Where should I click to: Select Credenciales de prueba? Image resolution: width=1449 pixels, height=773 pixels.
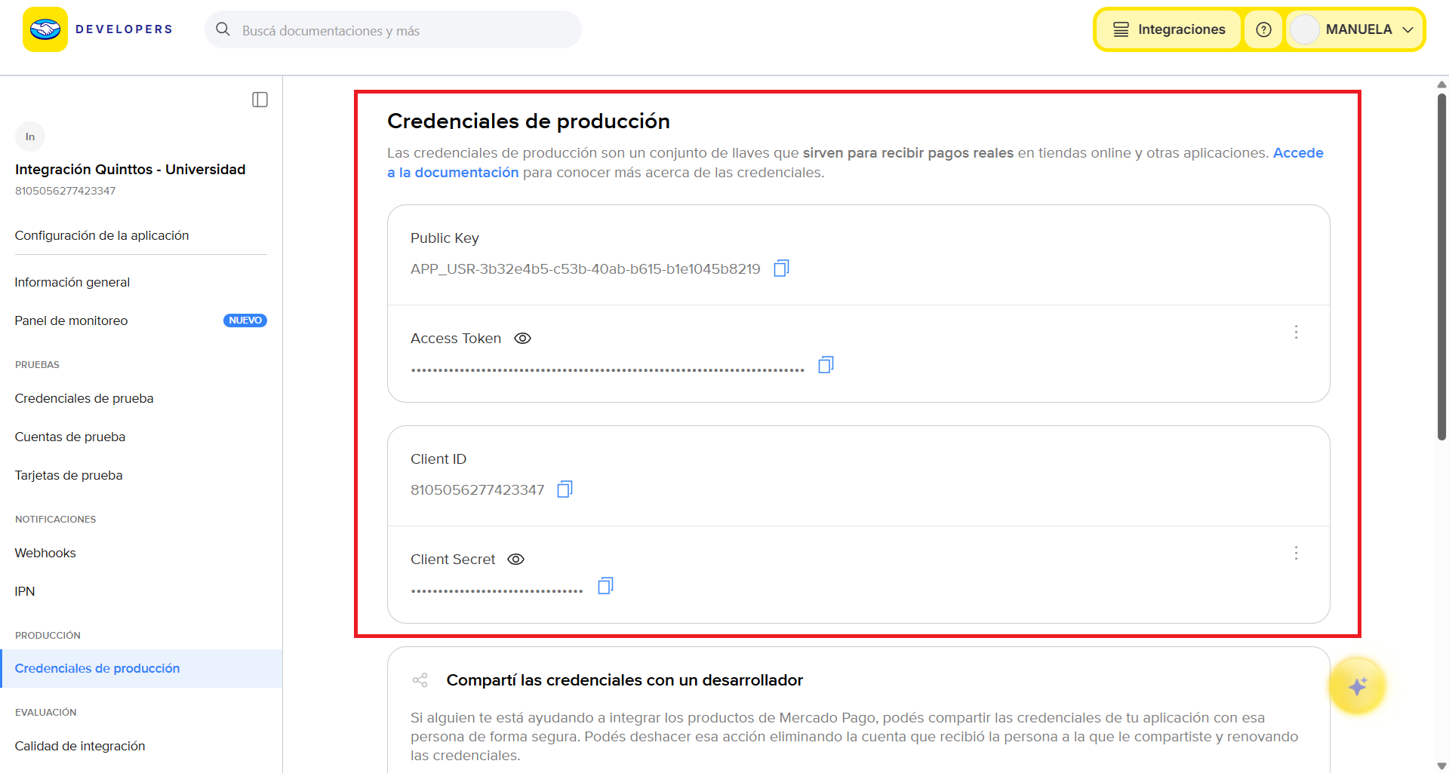pyautogui.click(x=85, y=398)
